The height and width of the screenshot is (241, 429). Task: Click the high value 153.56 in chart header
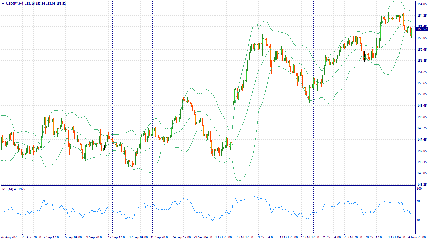pyautogui.click(x=41, y=3)
